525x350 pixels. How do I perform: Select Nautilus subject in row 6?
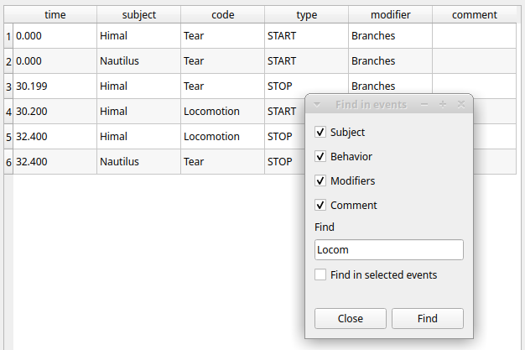(x=139, y=162)
